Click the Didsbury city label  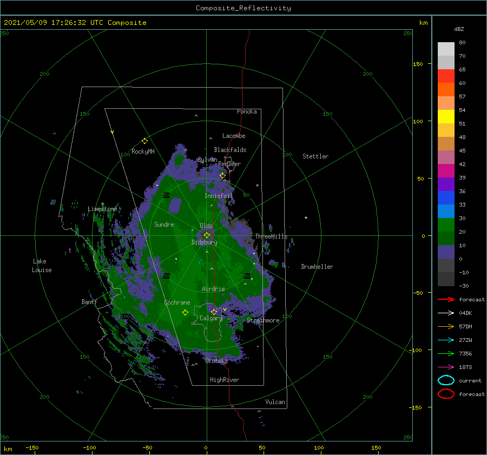click(205, 242)
